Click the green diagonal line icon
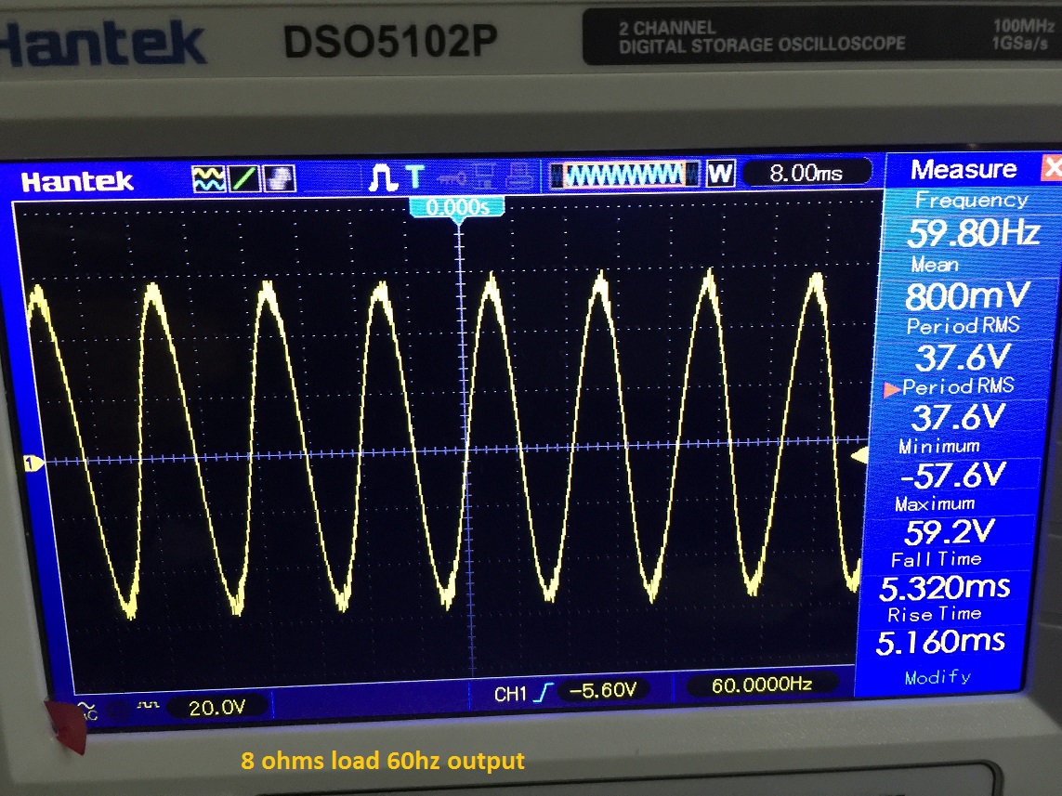The height and width of the screenshot is (796, 1062). pos(243,178)
